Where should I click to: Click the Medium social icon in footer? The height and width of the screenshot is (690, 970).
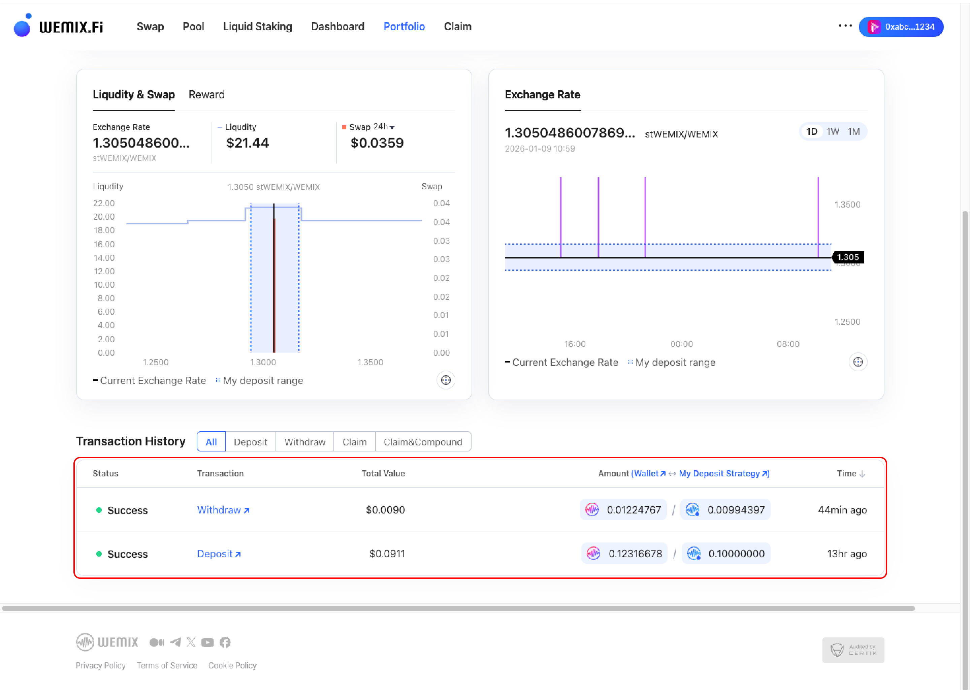point(157,642)
